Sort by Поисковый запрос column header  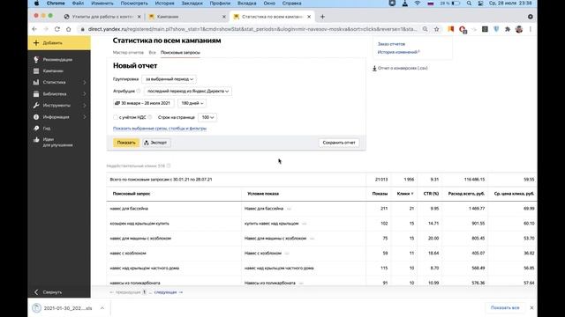(132, 194)
